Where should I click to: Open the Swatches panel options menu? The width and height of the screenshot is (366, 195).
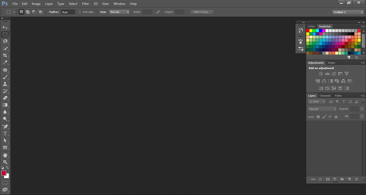tap(363, 26)
